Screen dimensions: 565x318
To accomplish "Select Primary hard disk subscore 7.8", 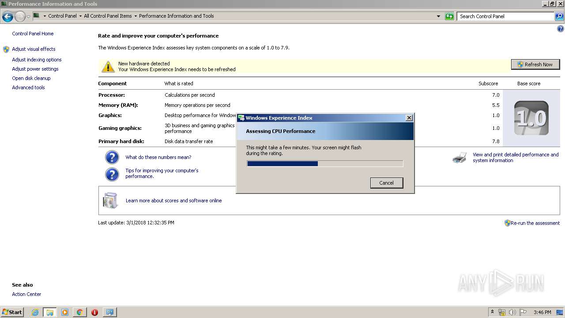I will click(496, 141).
